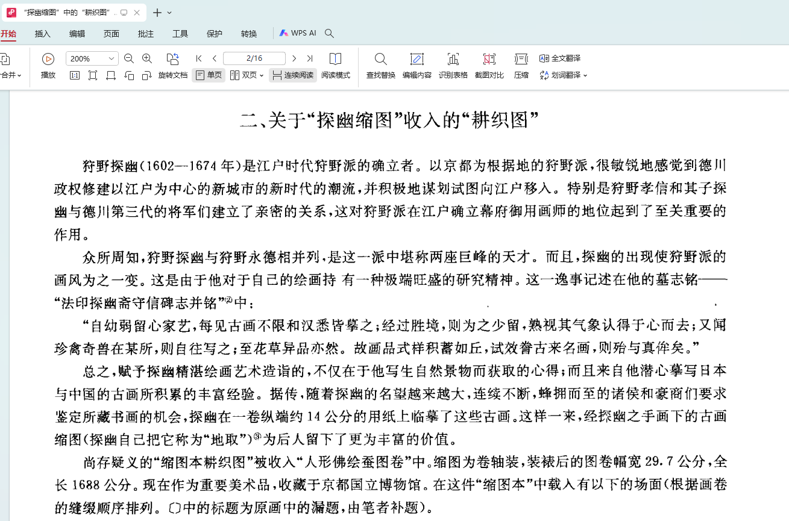
Task: Expand the Word Translate (划词翻译) dropdown
Action: pos(585,76)
